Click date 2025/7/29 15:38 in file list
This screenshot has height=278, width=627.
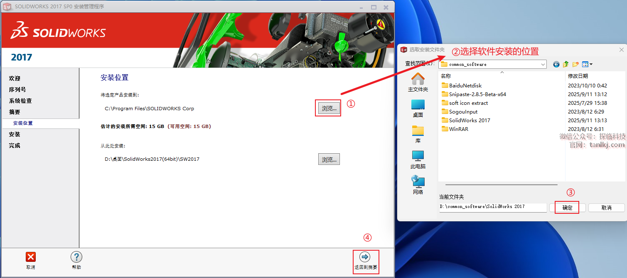coord(588,103)
